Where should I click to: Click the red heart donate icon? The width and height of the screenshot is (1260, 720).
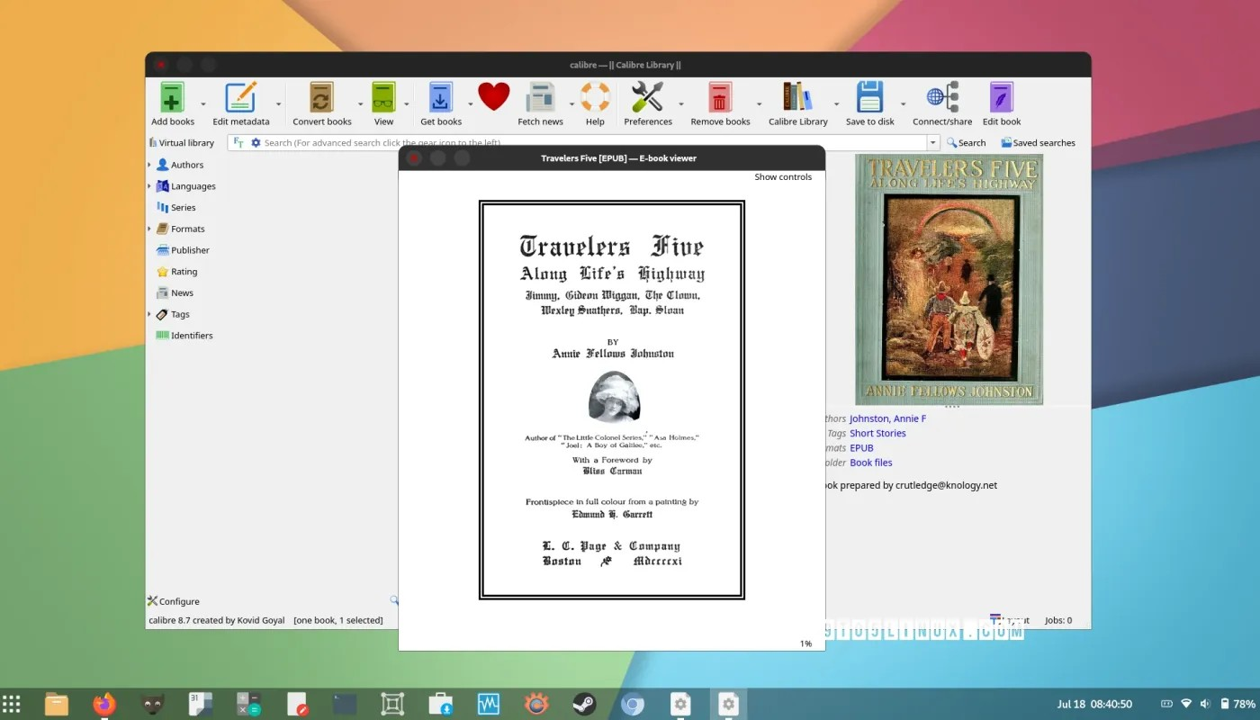(493, 96)
